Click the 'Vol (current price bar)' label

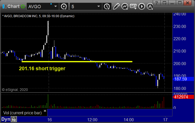click(x=22, y=113)
